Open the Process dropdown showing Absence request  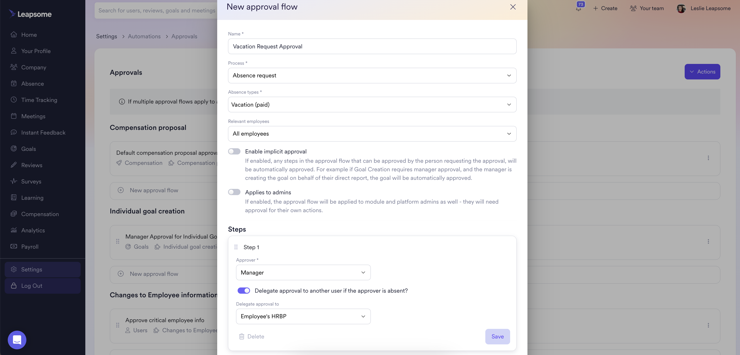372,75
